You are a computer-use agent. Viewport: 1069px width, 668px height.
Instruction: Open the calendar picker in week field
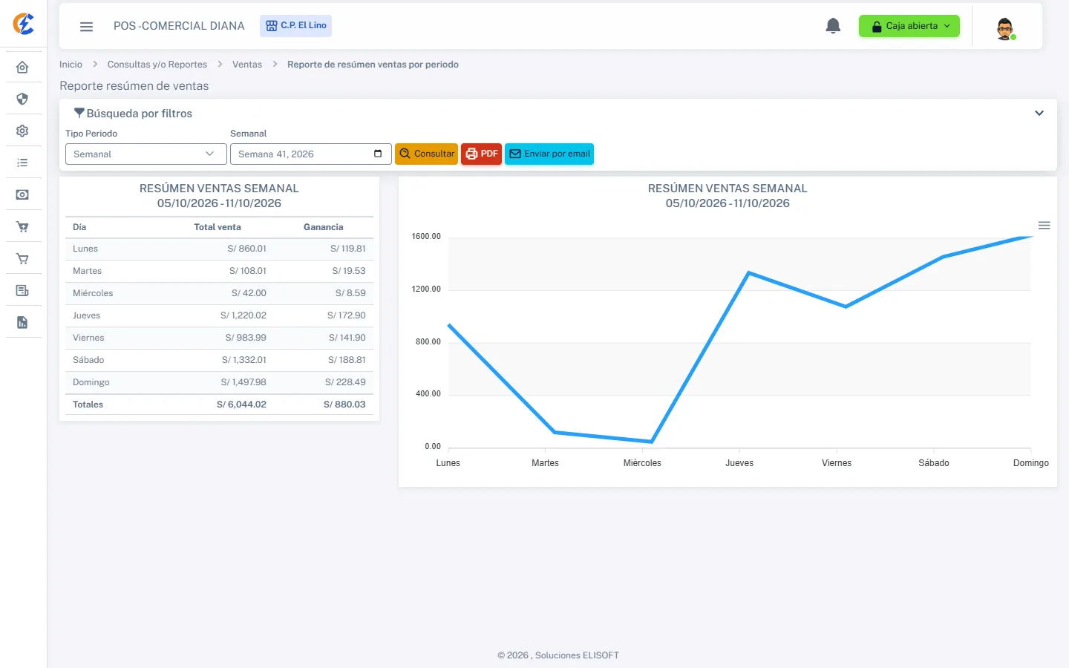378,154
